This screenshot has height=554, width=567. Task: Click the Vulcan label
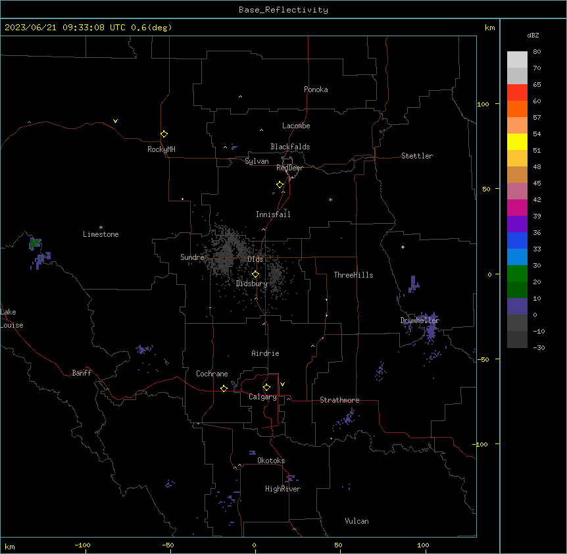click(x=357, y=521)
